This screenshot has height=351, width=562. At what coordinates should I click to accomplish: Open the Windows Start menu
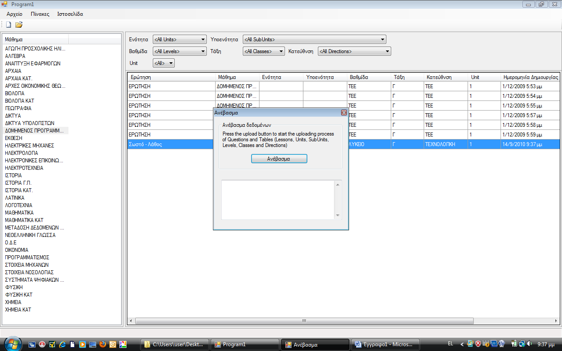click(12, 344)
